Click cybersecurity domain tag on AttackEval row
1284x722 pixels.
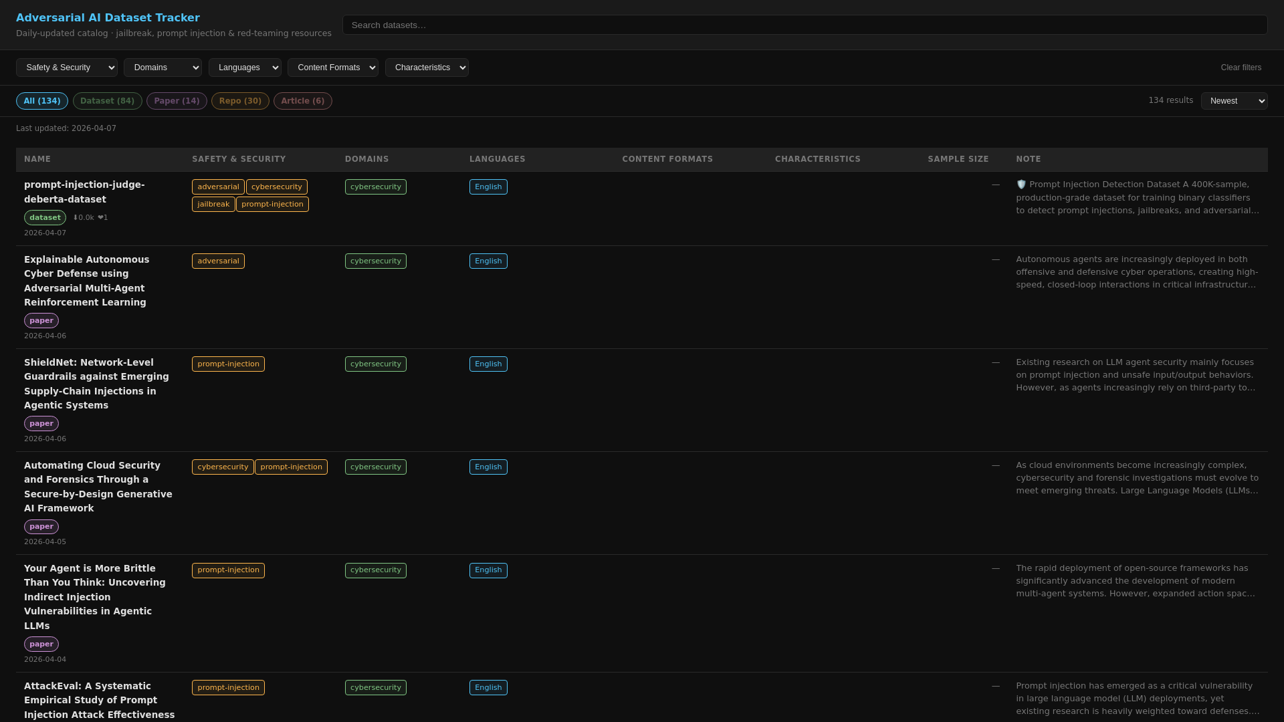376,687
